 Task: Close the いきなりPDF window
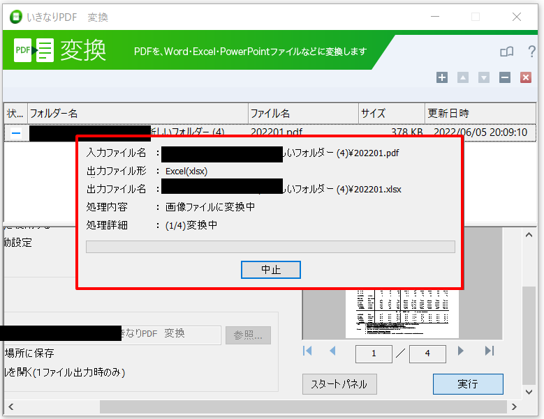point(517,17)
